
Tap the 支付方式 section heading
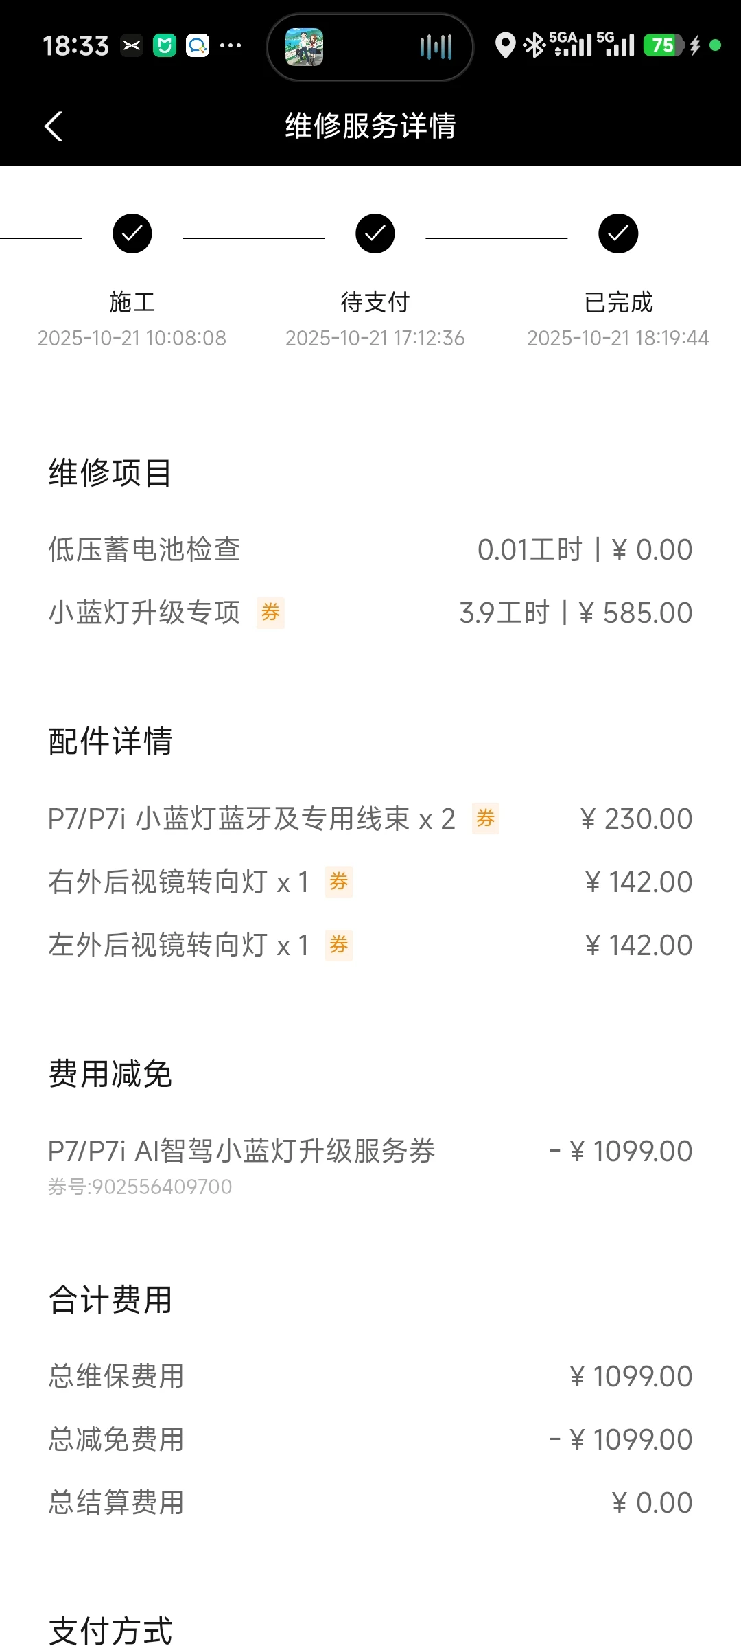pyautogui.click(x=110, y=1631)
